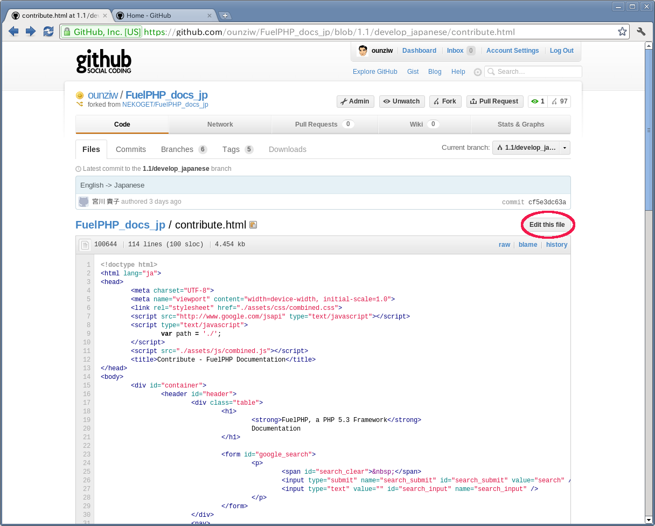Click the GitHub, Inc. security badge

click(102, 32)
